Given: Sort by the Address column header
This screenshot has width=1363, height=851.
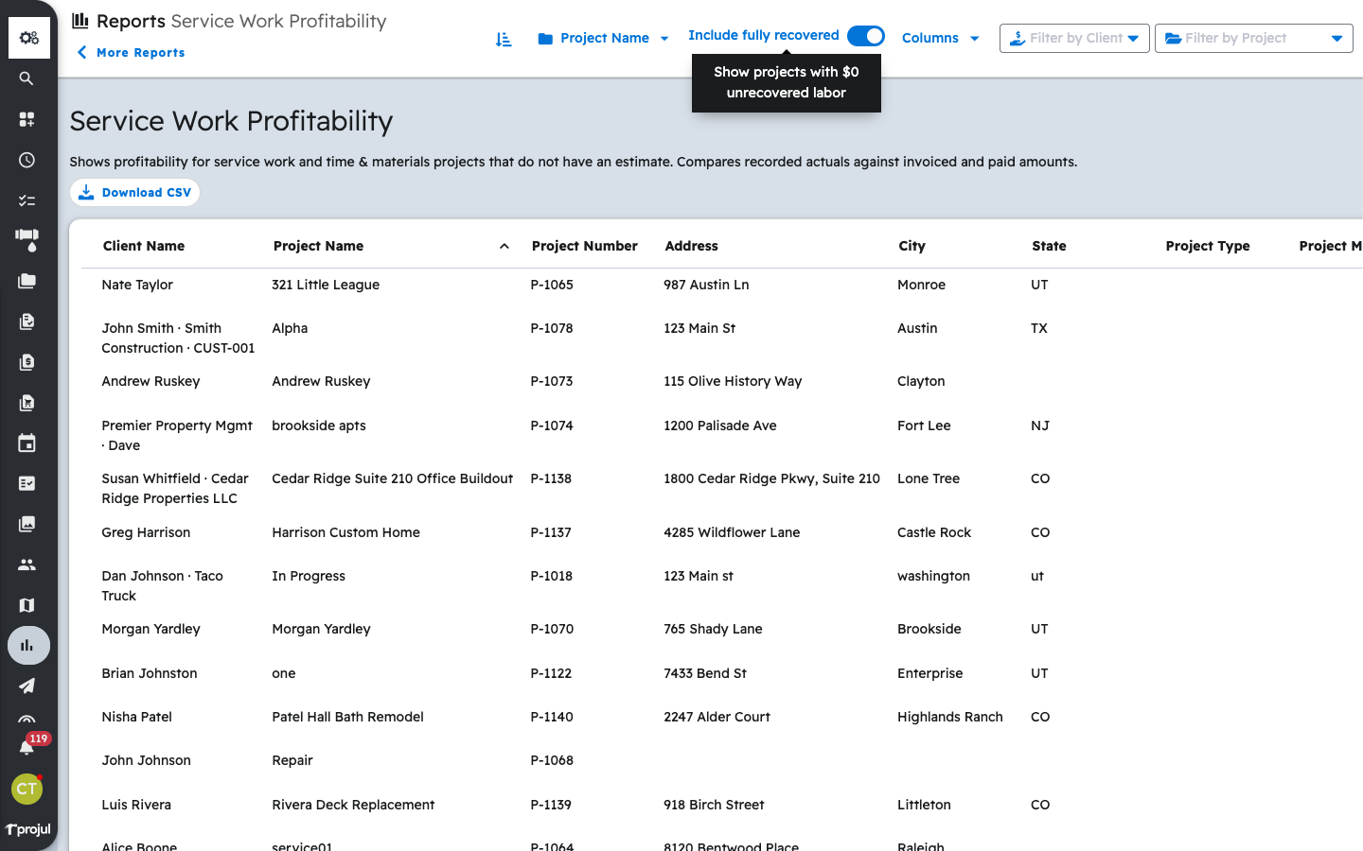Looking at the screenshot, I should pos(691,246).
